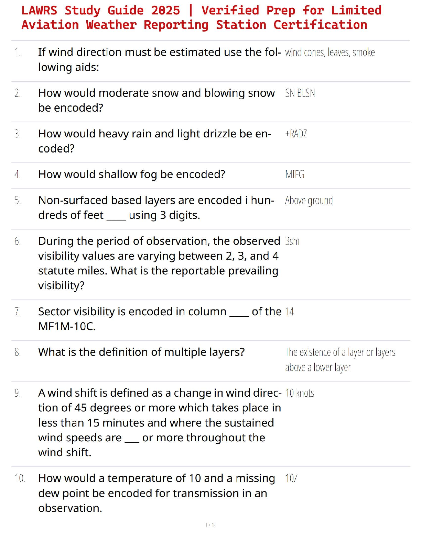Screen dimensions: 421x544
Task: Click the 'Above ground' answer
Action: 309,201
